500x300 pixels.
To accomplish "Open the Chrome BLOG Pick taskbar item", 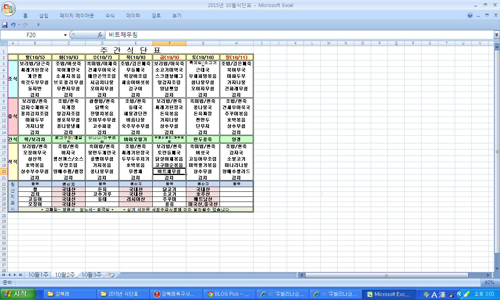I will (228, 294).
